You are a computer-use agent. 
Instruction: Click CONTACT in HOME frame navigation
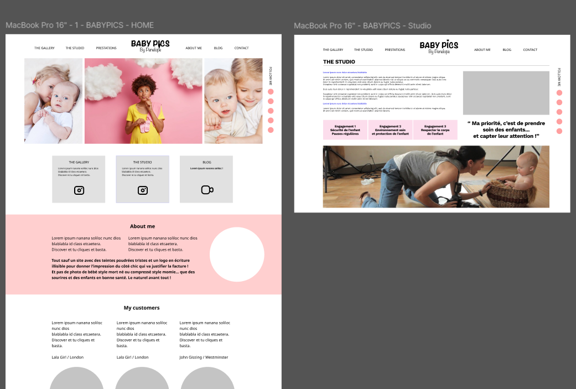point(242,48)
